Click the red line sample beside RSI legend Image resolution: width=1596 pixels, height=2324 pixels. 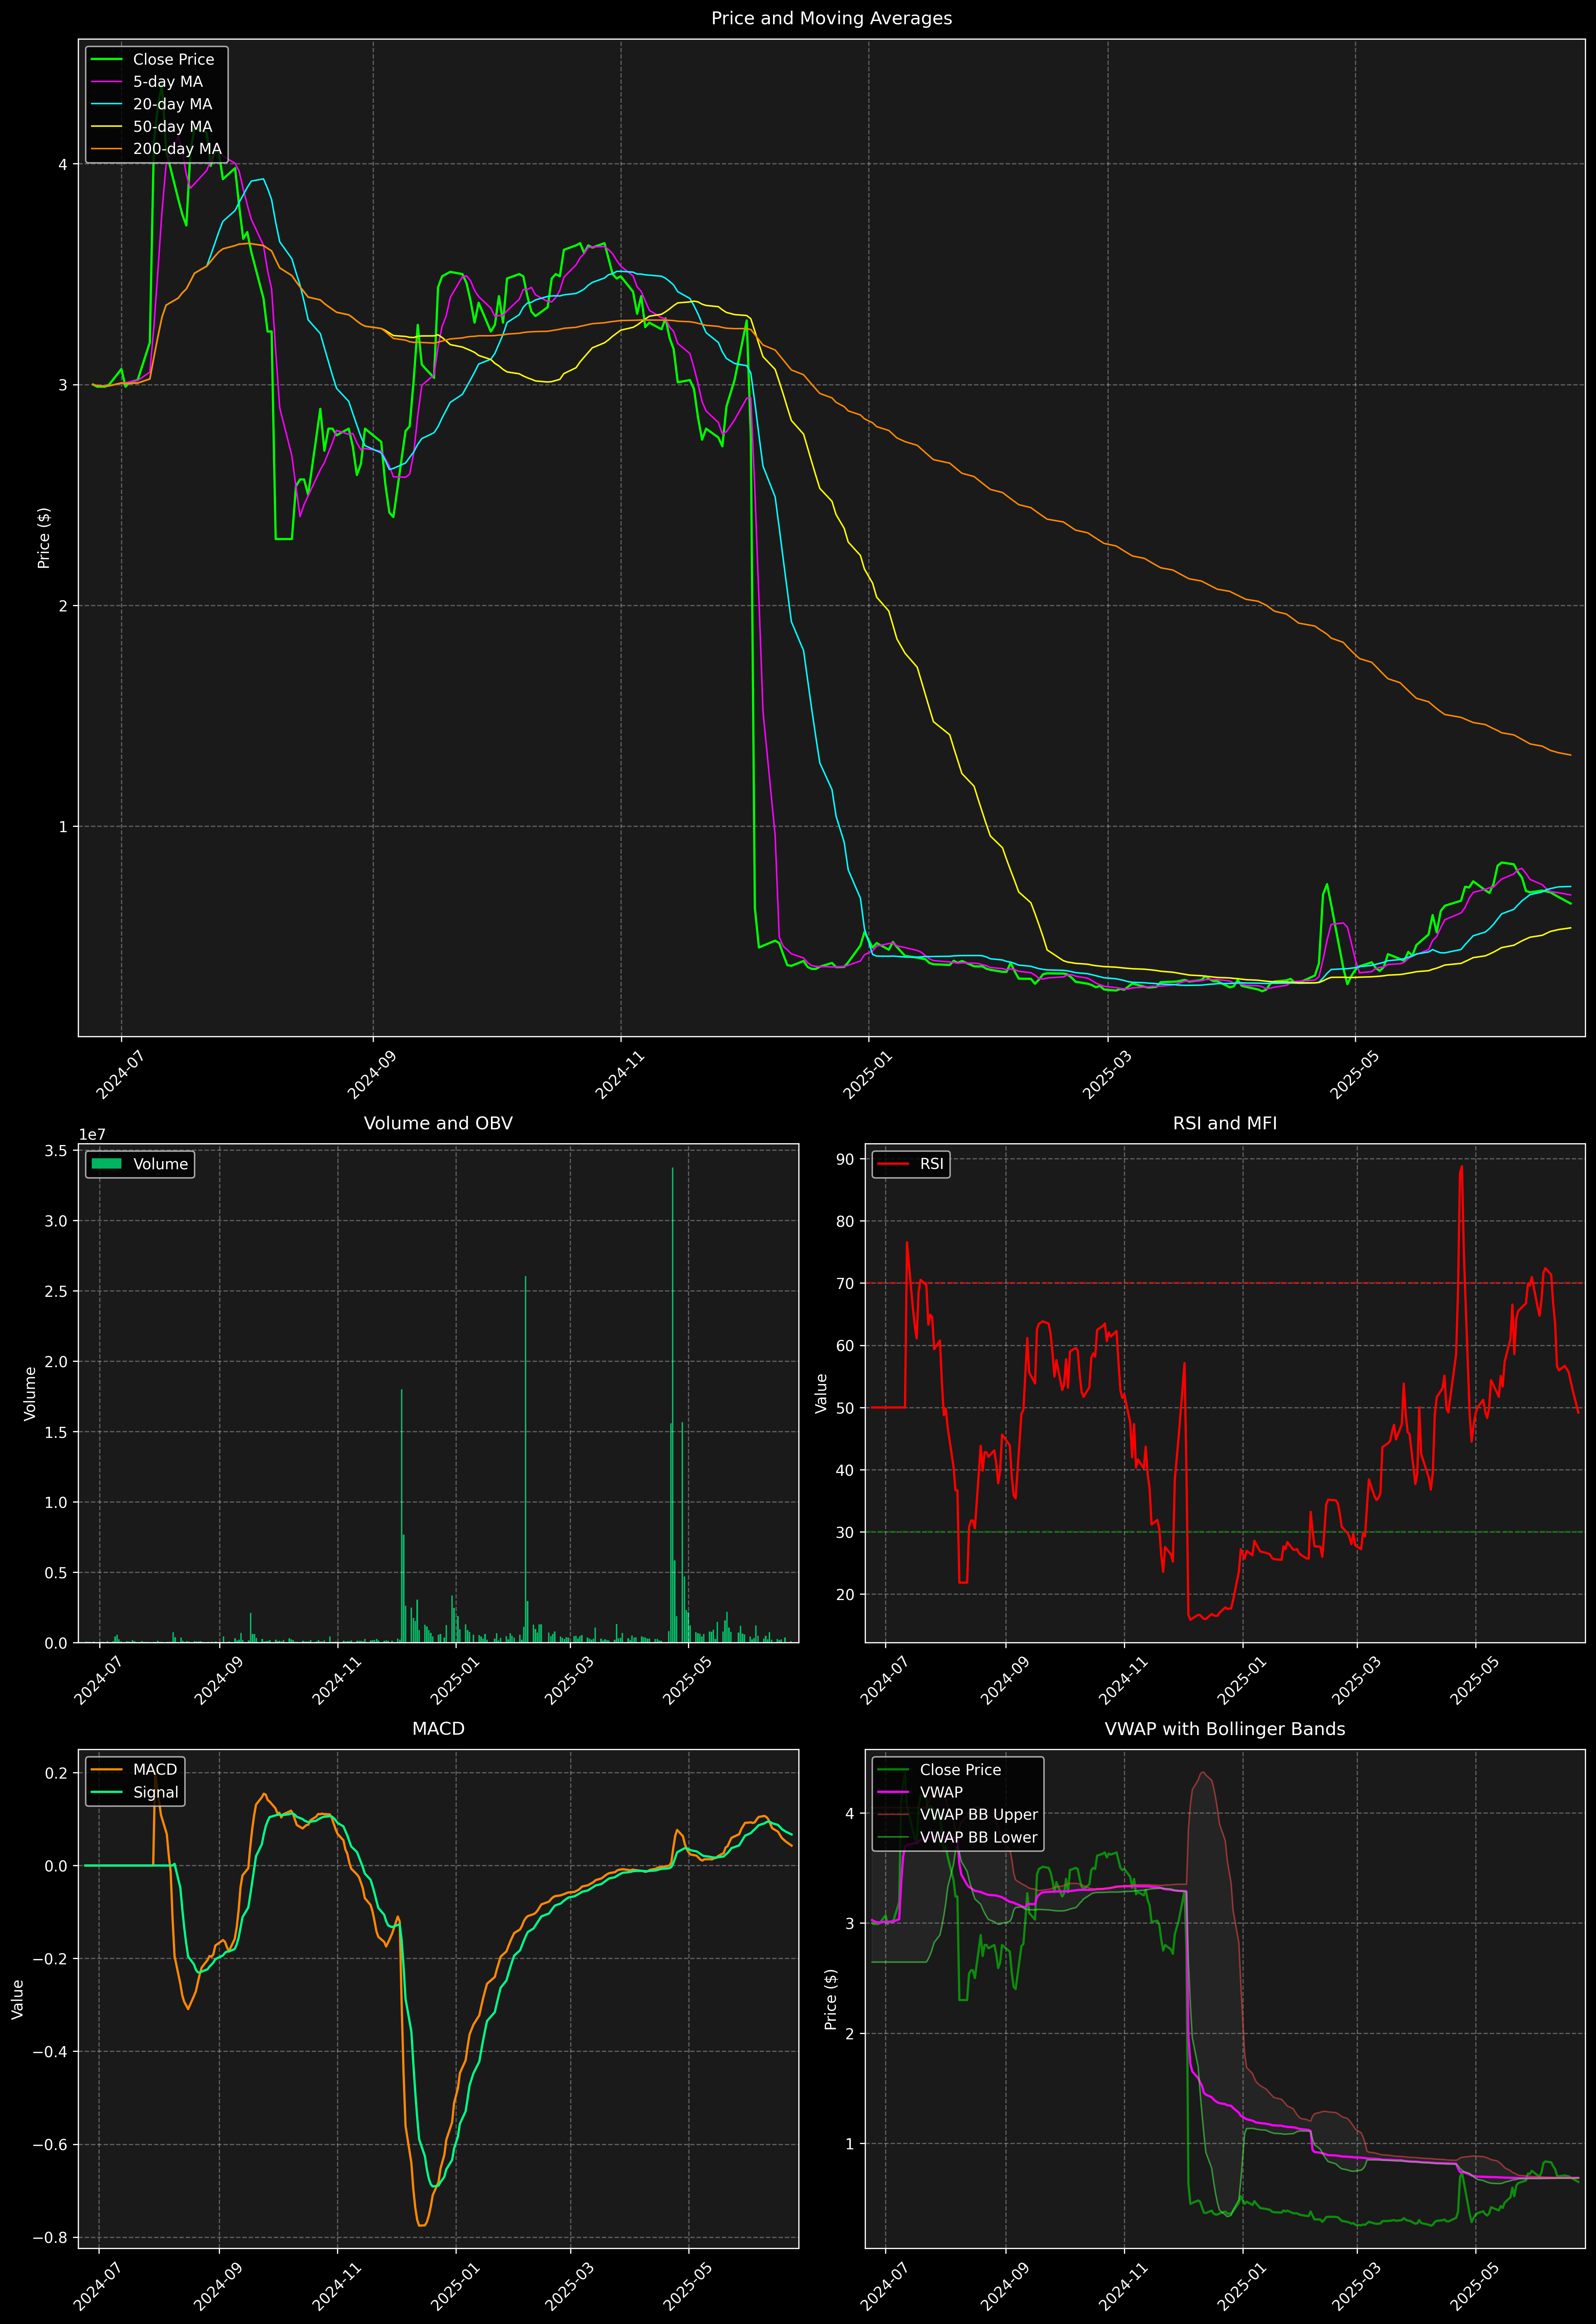(x=893, y=1164)
